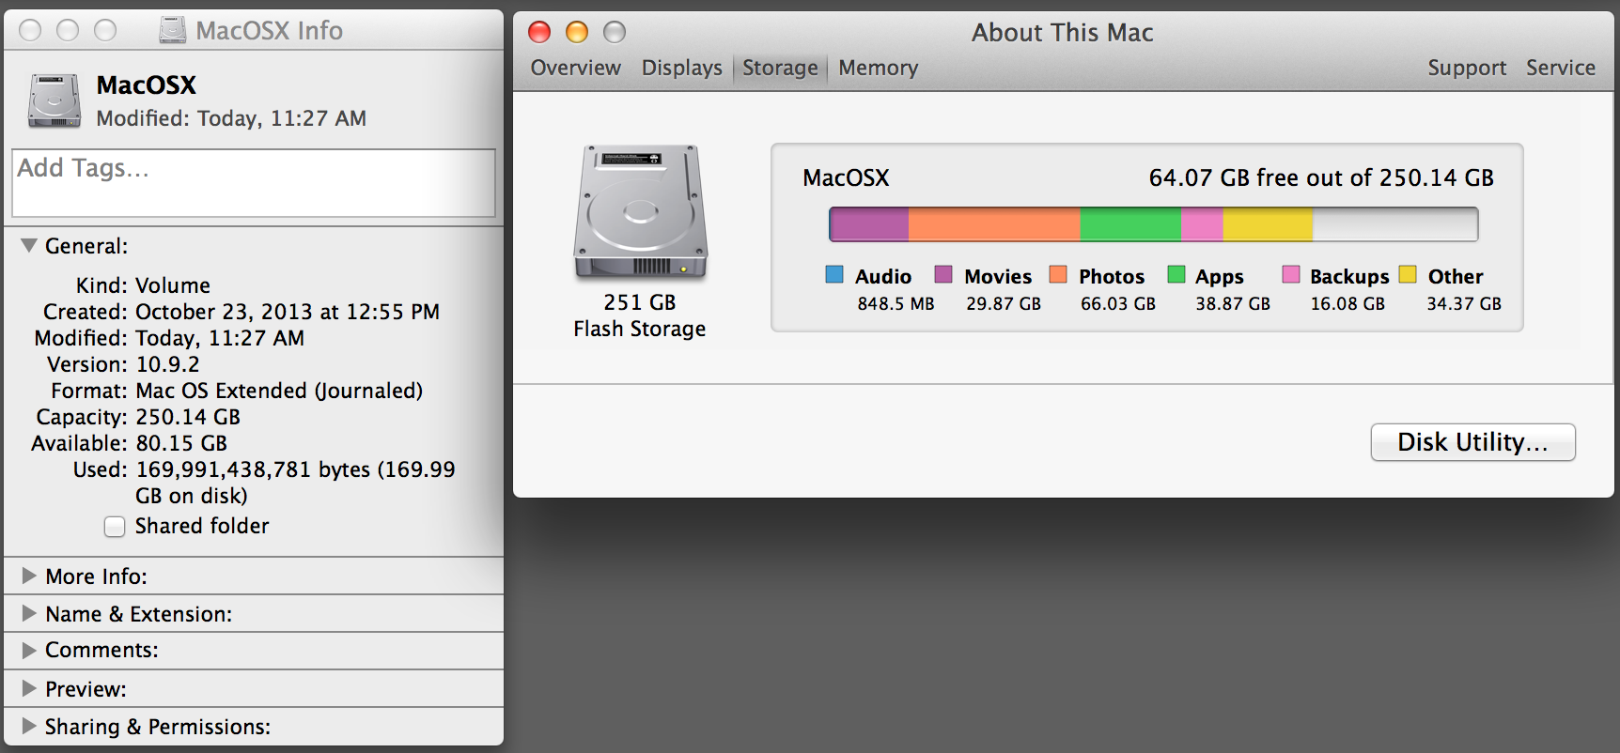Expand the Name & Extension section
1620x753 pixels.
click(29, 613)
